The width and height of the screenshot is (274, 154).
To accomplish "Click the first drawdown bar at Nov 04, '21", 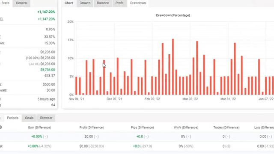I will (x=76, y=86).
